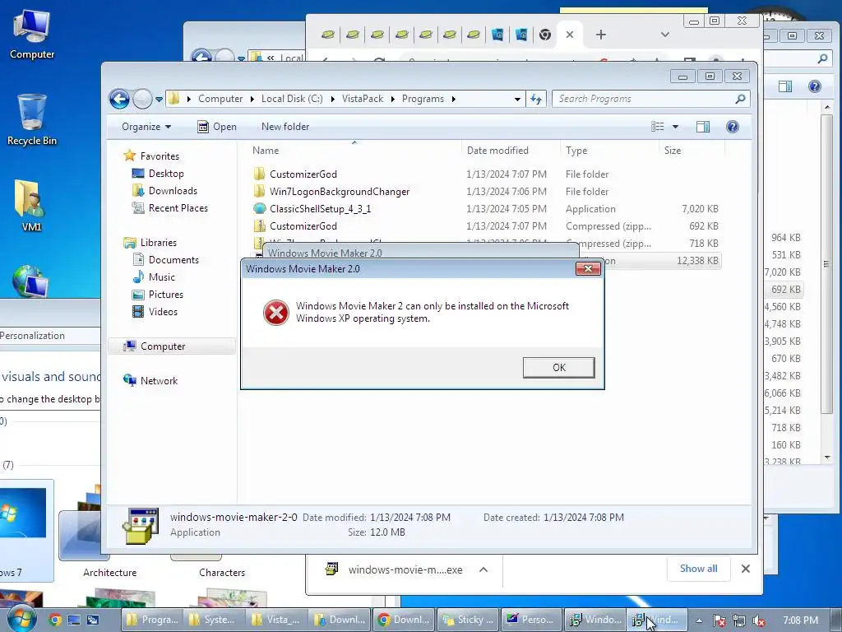
Task: Expand the arrow after Programs breadcrumb
Action: tap(454, 99)
